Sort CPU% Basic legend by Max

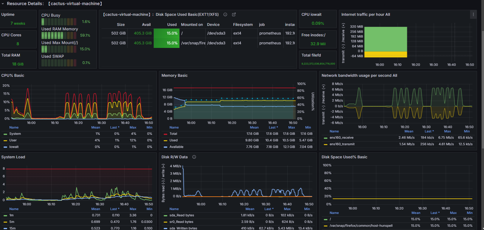tap(133, 128)
